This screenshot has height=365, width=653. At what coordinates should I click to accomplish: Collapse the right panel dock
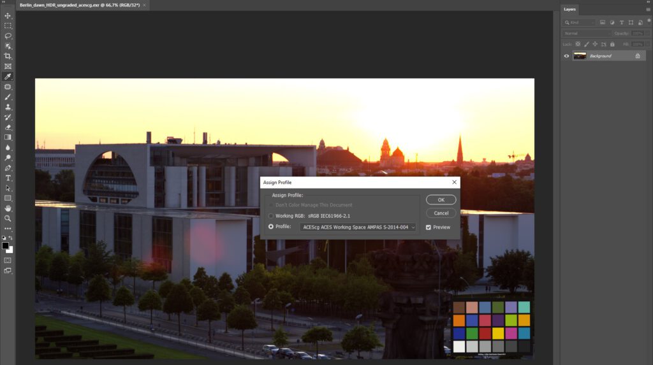point(649,2)
